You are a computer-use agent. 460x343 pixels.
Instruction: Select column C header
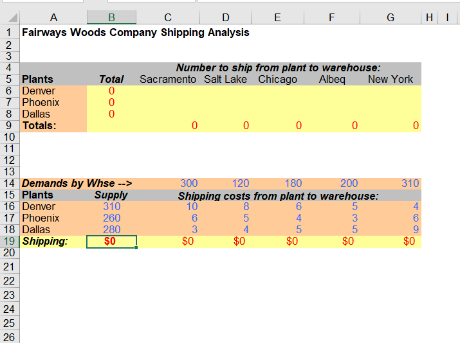click(x=168, y=17)
